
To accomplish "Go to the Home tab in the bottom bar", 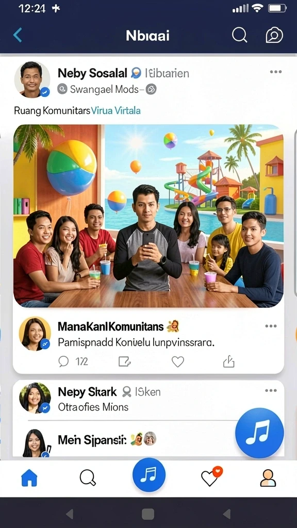I will coord(29,478).
